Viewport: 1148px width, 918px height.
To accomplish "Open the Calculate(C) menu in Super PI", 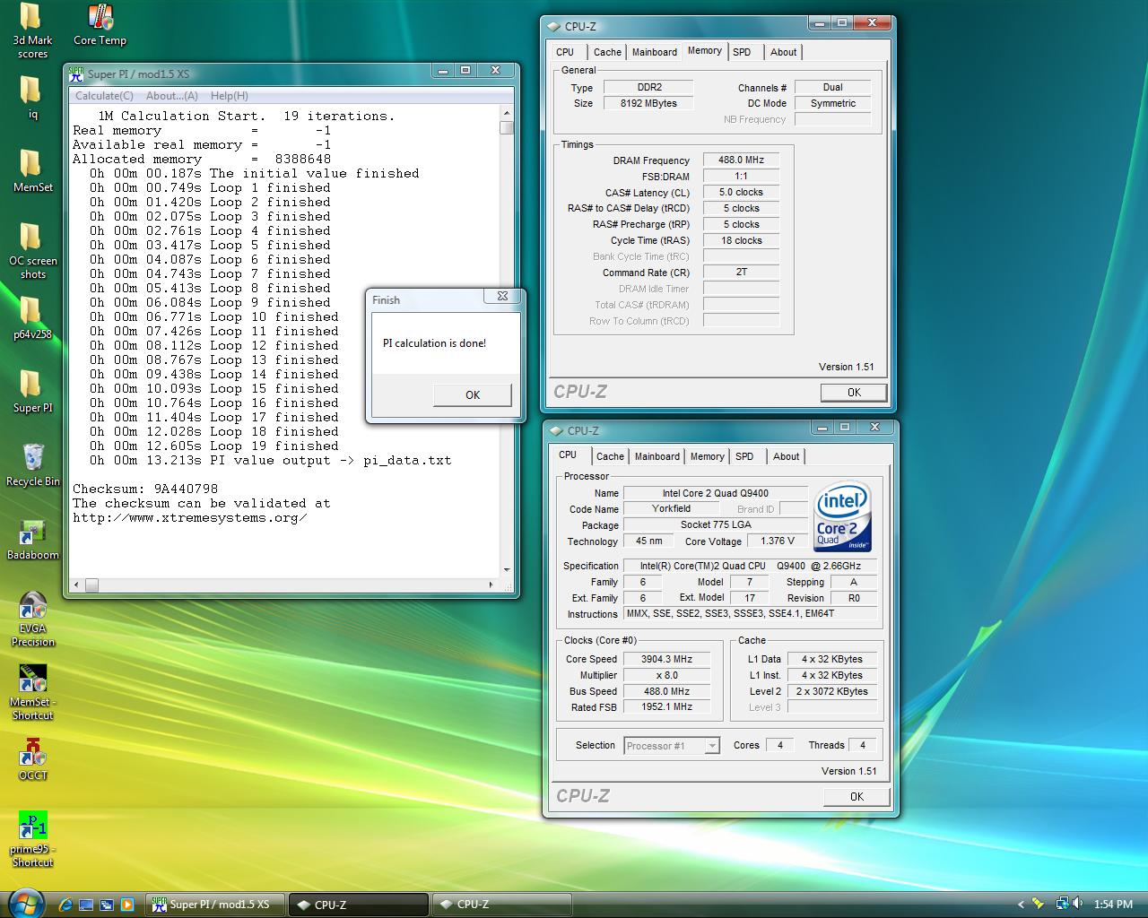I will coord(104,96).
